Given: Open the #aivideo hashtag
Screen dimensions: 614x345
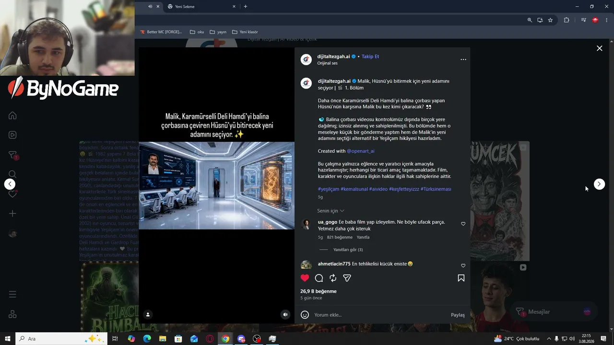Looking at the screenshot, I should [378, 189].
